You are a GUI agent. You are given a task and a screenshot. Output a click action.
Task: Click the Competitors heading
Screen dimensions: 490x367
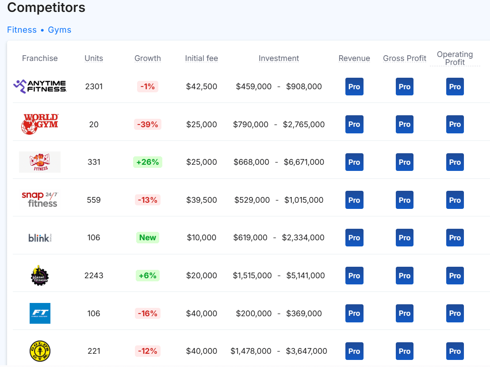point(46,8)
